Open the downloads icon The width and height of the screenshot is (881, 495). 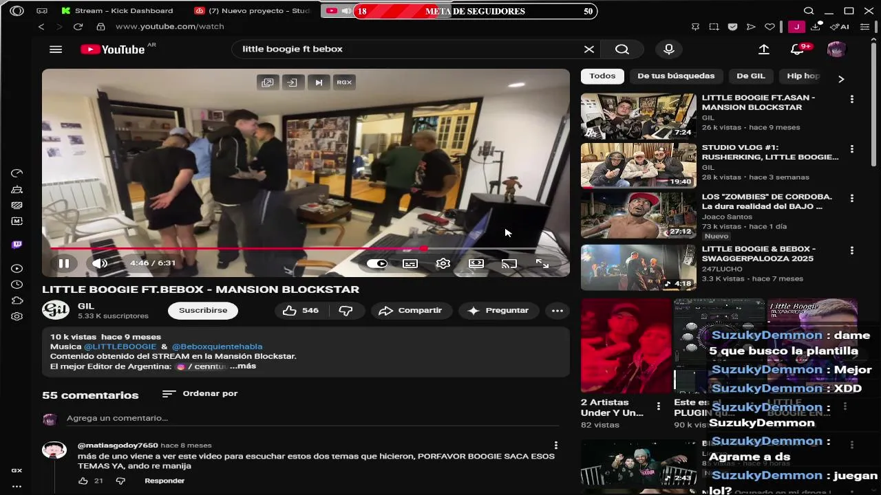(816, 27)
